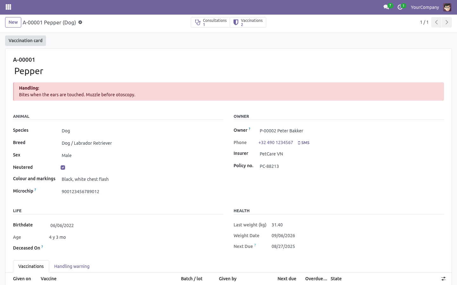Sort by the Next due column header
The width and height of the screenshot is (457, 285).
pyautogui.click(x=287, y=279)
